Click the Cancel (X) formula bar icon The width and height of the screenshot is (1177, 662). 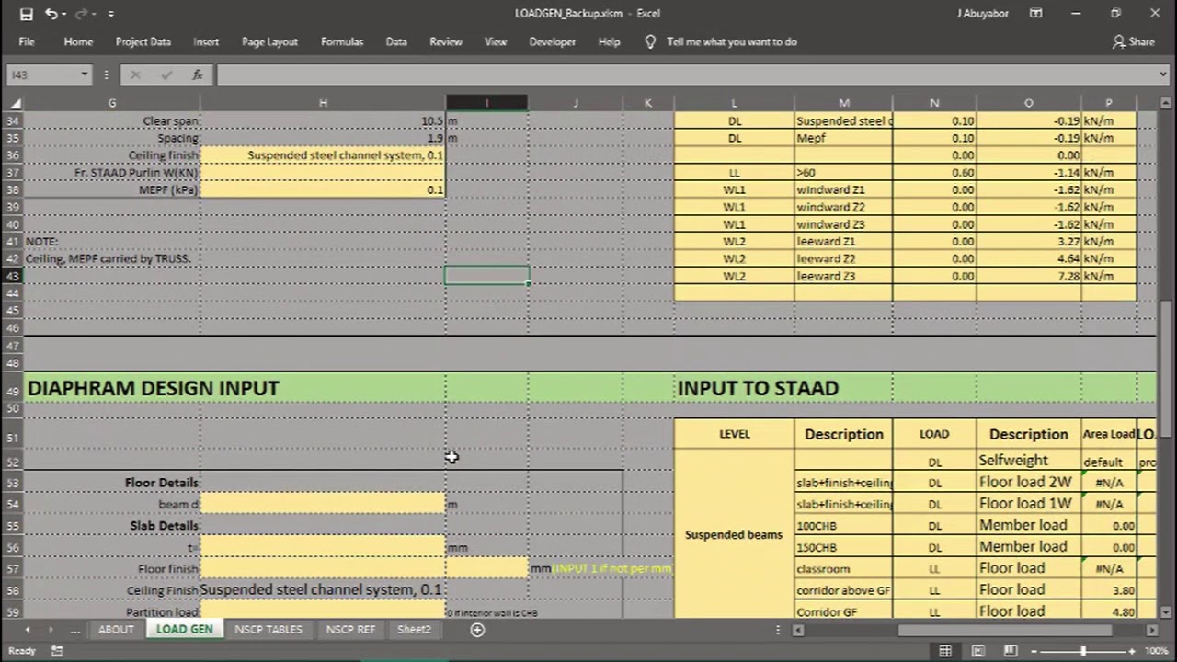point(135,74)
